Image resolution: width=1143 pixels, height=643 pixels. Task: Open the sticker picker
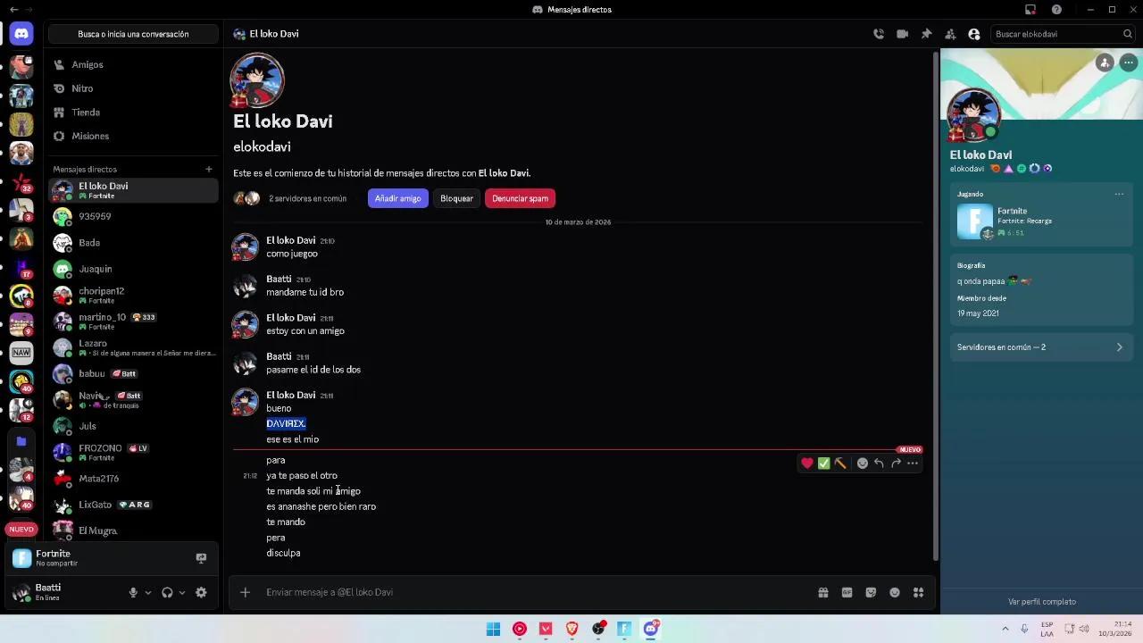tap(871, 592)
